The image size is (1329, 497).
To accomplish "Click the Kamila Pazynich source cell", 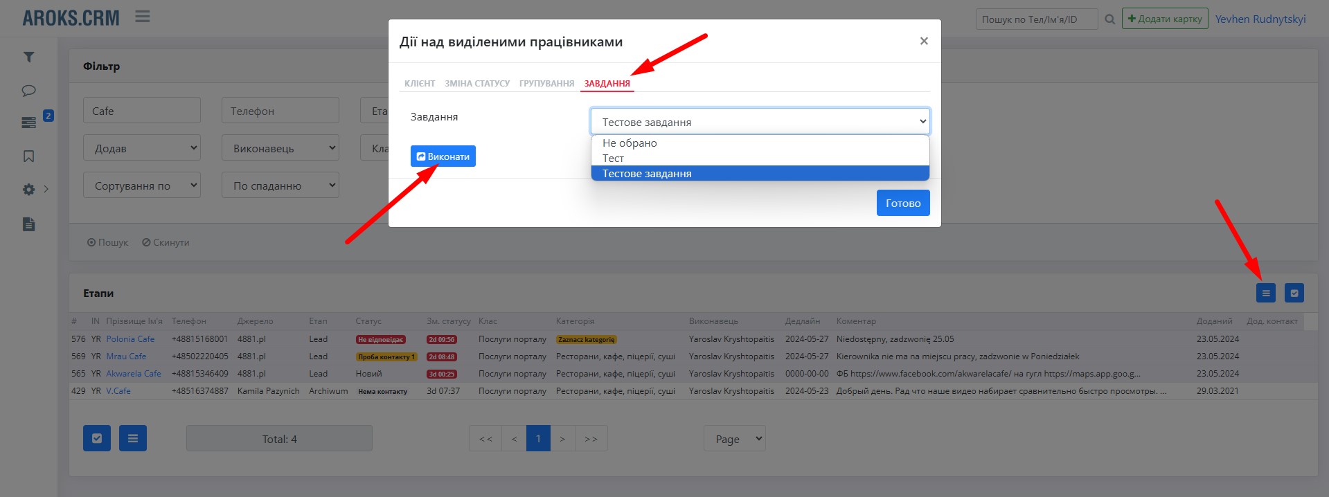I will [x=269, y=391].
